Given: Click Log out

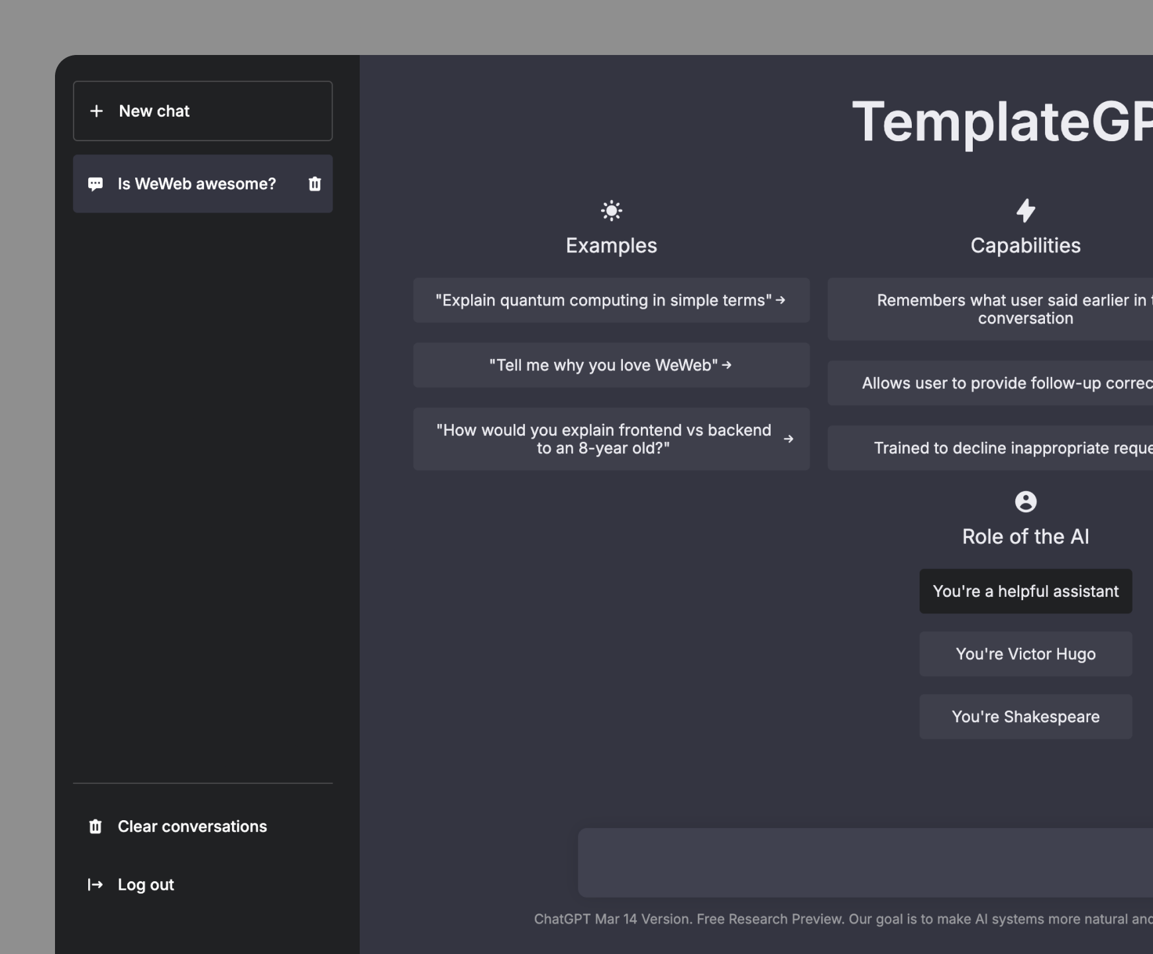Looking at the screenshot, I should [145, 884].
